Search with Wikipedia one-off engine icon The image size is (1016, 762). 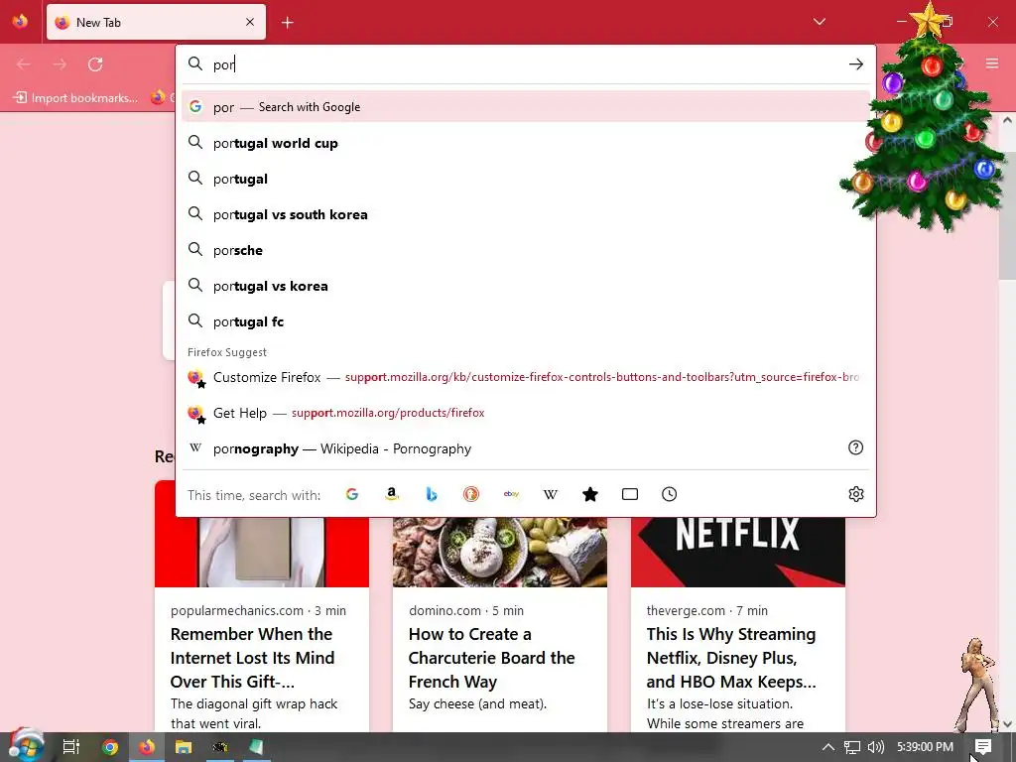tap(550, 494)
